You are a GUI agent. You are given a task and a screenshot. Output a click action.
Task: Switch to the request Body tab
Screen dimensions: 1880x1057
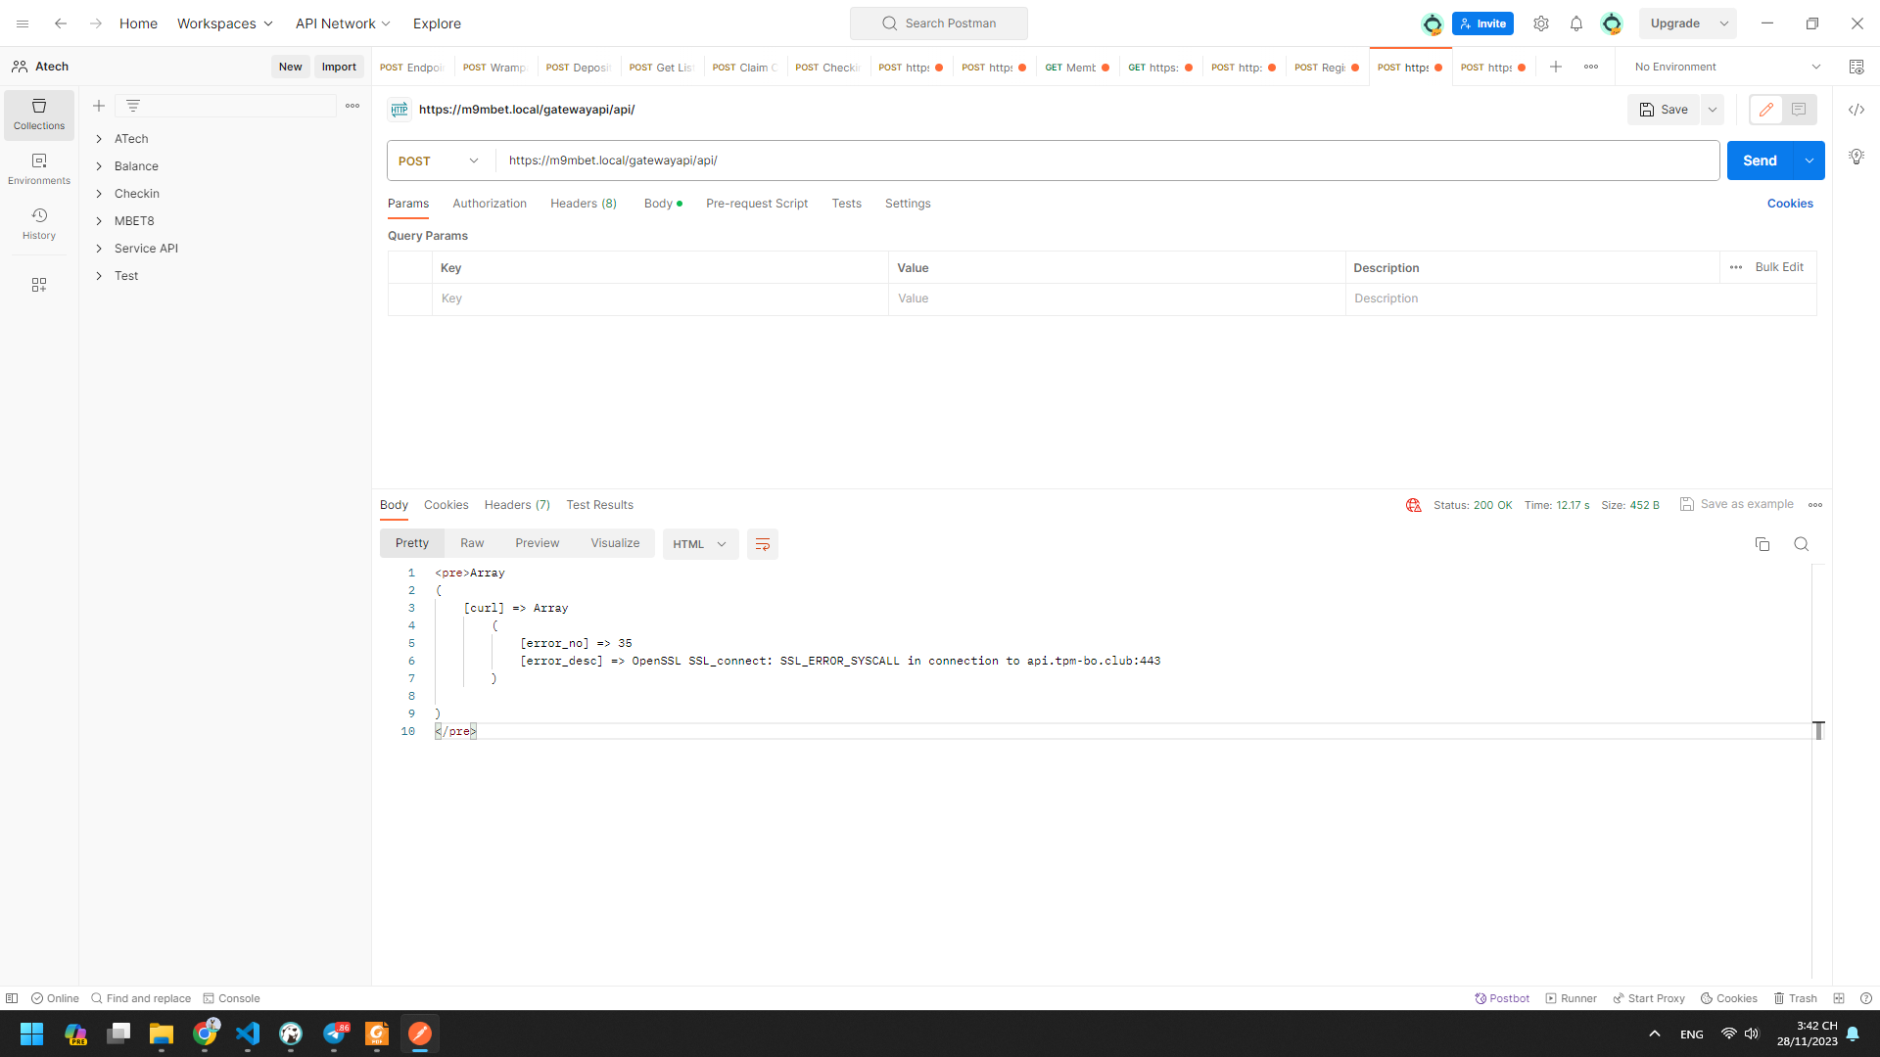663,204
